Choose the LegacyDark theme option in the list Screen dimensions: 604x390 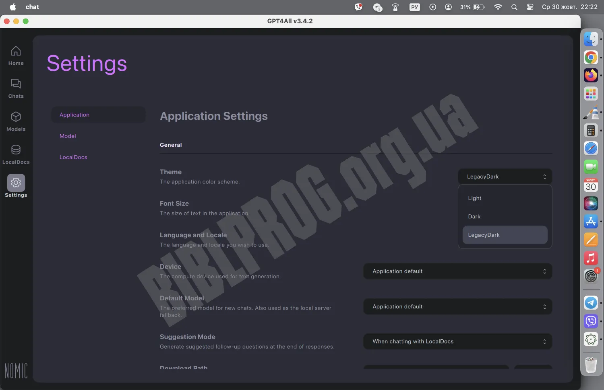point(505,235)
